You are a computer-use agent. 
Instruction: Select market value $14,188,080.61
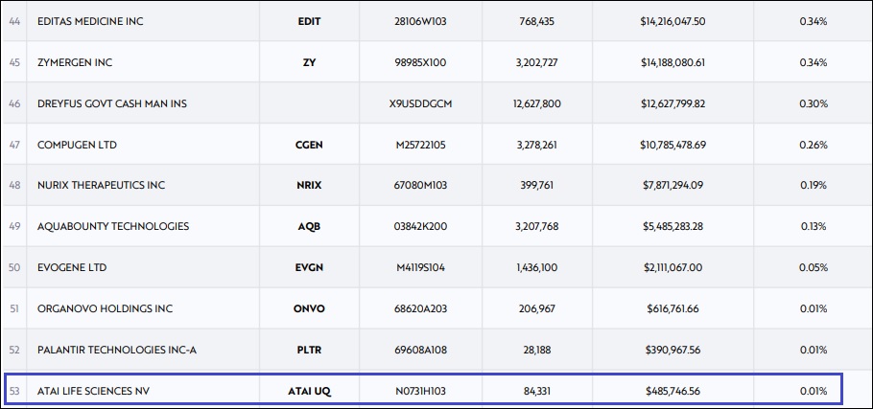(x=672, y=63)
